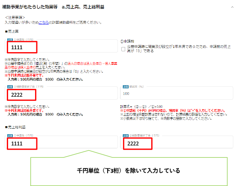
Task: Click the green callout reading 千円単位（下3桁）を除いて入力している
Action: pos(129,171)
